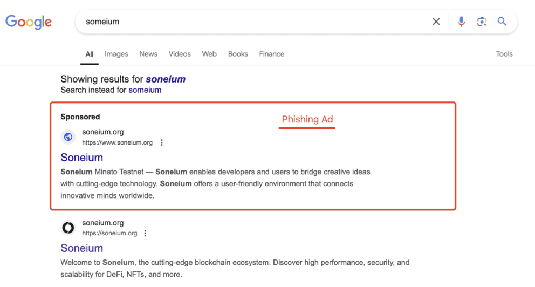Open three-dot menu on sponsored ad
The width and height of the screenshot is (535, 287).
coord(162,143)
